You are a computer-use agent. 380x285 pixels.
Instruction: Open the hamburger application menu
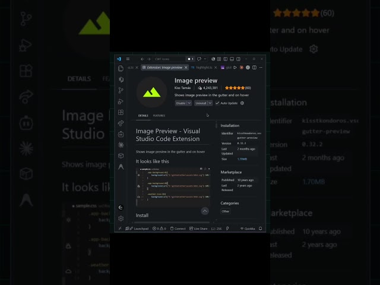[128, 59]
